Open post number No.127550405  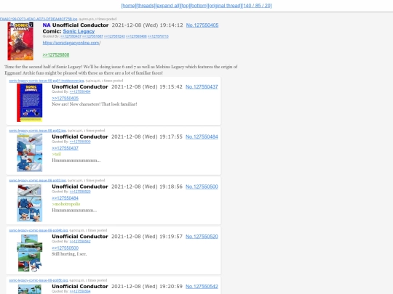202,25
